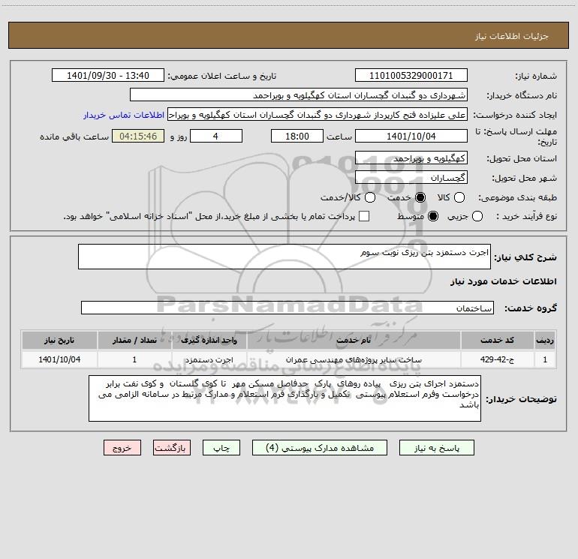Image resolution: width=578 pixels, height=559 pixels.
Task: Click the request creator field
Action: [x=318, y=115]
